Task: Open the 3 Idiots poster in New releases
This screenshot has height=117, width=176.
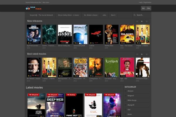Action: coord(143,35)
